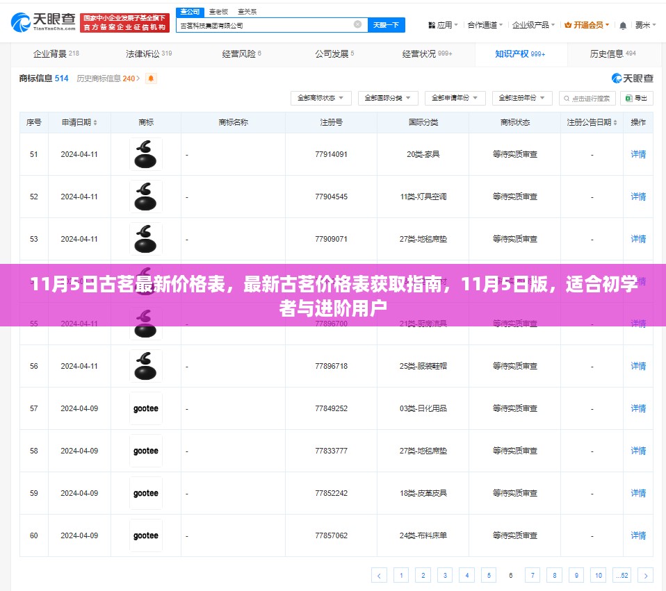Click the Tianyancha logo in header
The height and width of the screenshot is (591, 666).
pos(43,22)
